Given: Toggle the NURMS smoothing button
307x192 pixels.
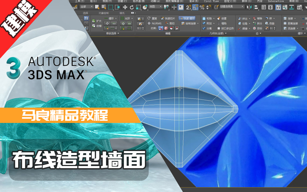Looking at the screenshot, I should (155, 23).
